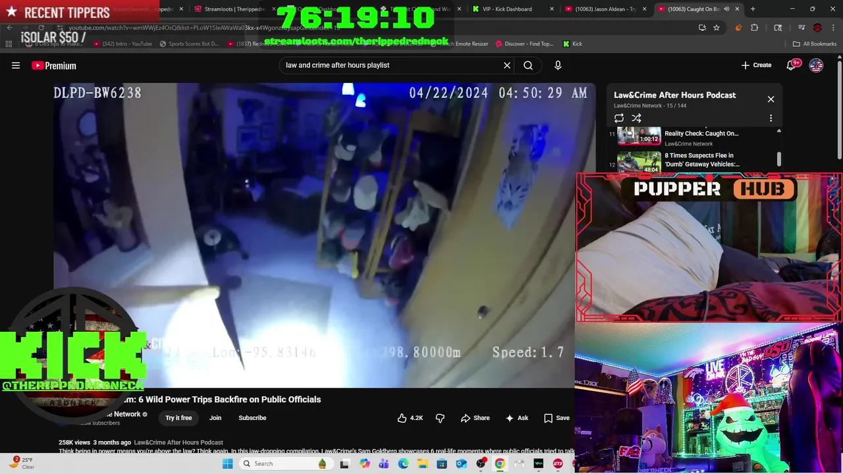The width and height of the screenshot is (843, 474).
Task: Click Create button in YouTube header
Action: click(756, 65)
